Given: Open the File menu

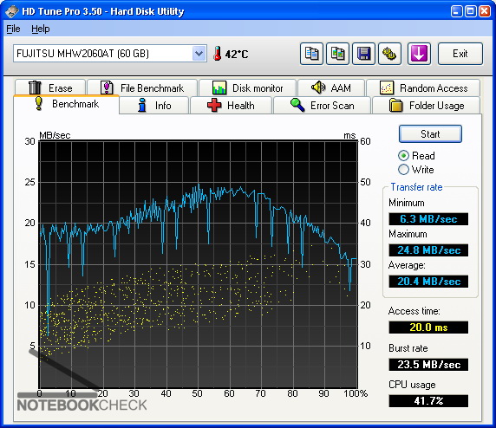Looking at the screenshot, I should (x=13, y=29).
